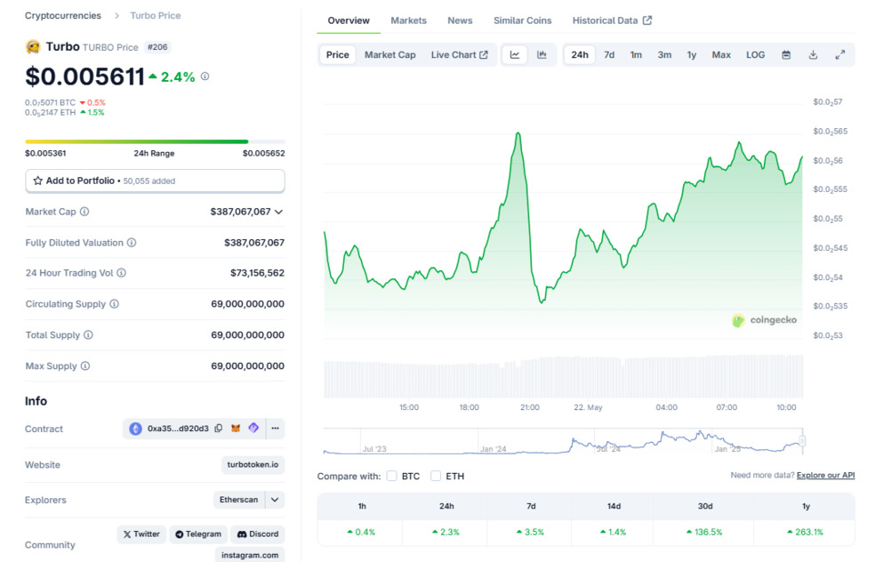The height and width of the screenshot is (562, 875).
Task: Click the Fully Diluted Valuation info icon
Action: pyautogui.click(x=132, y=243)
